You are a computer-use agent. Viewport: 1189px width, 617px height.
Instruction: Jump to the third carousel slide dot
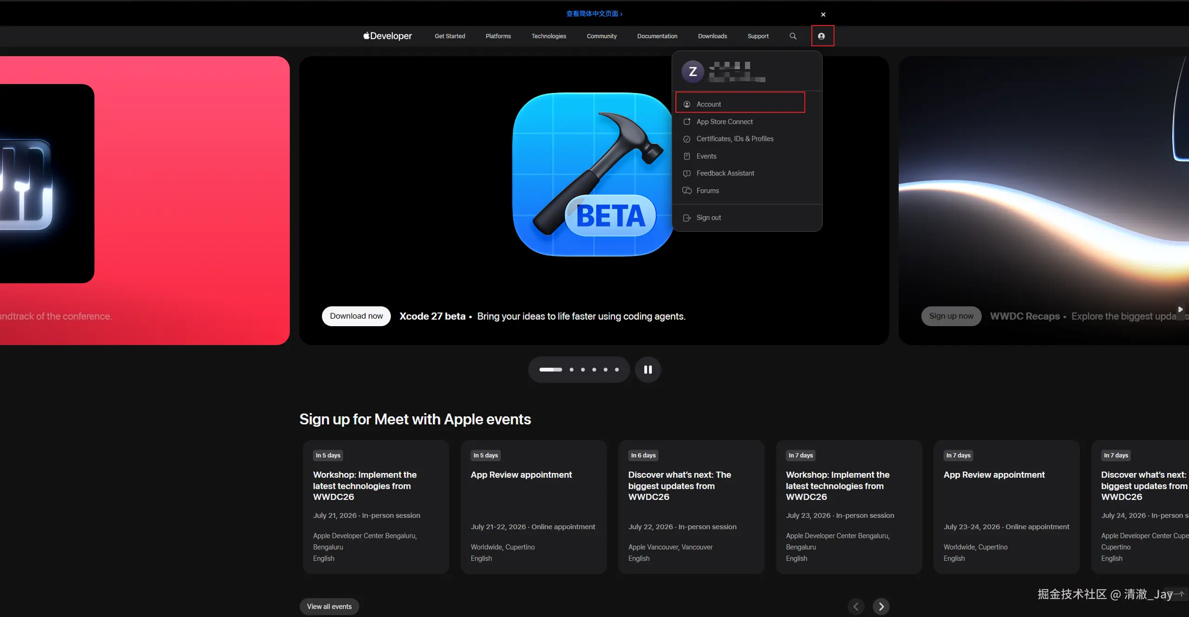click(x=583, y=370)
